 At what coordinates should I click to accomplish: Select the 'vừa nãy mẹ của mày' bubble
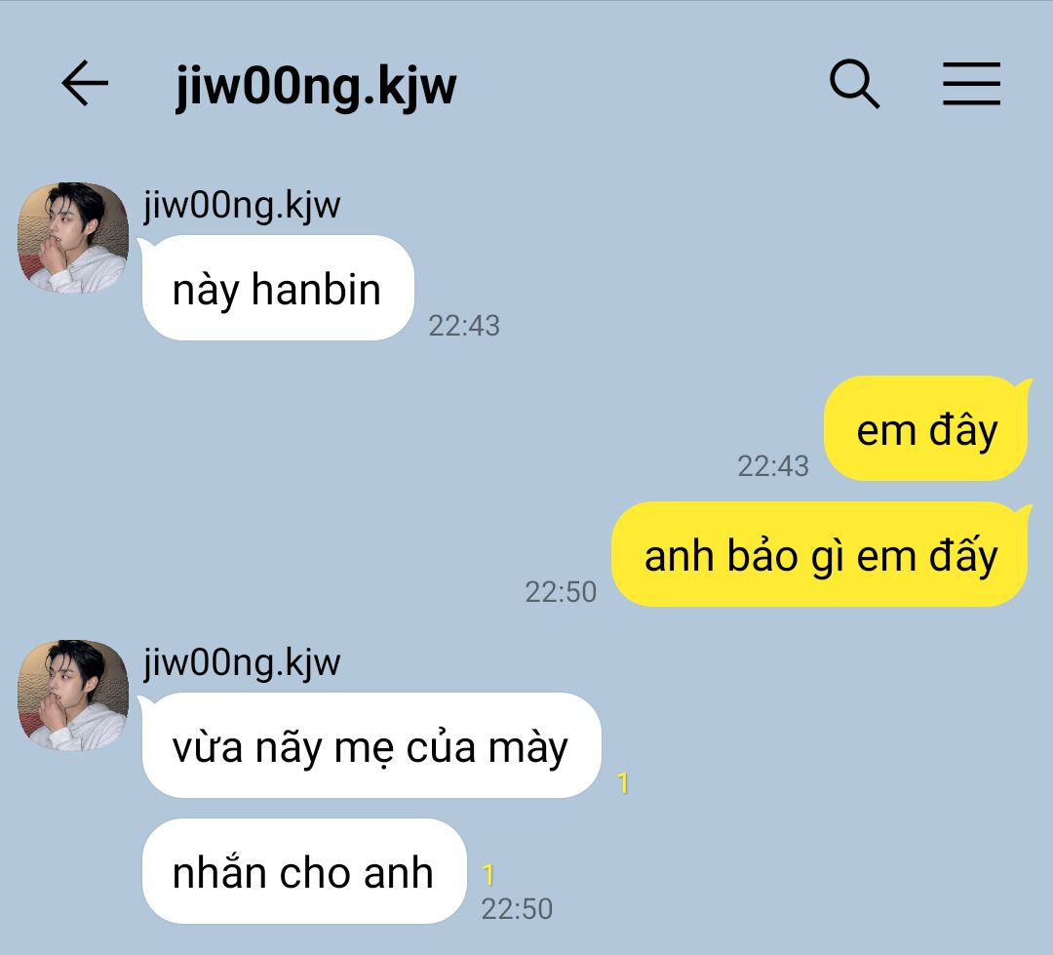(x=370, y=745)
